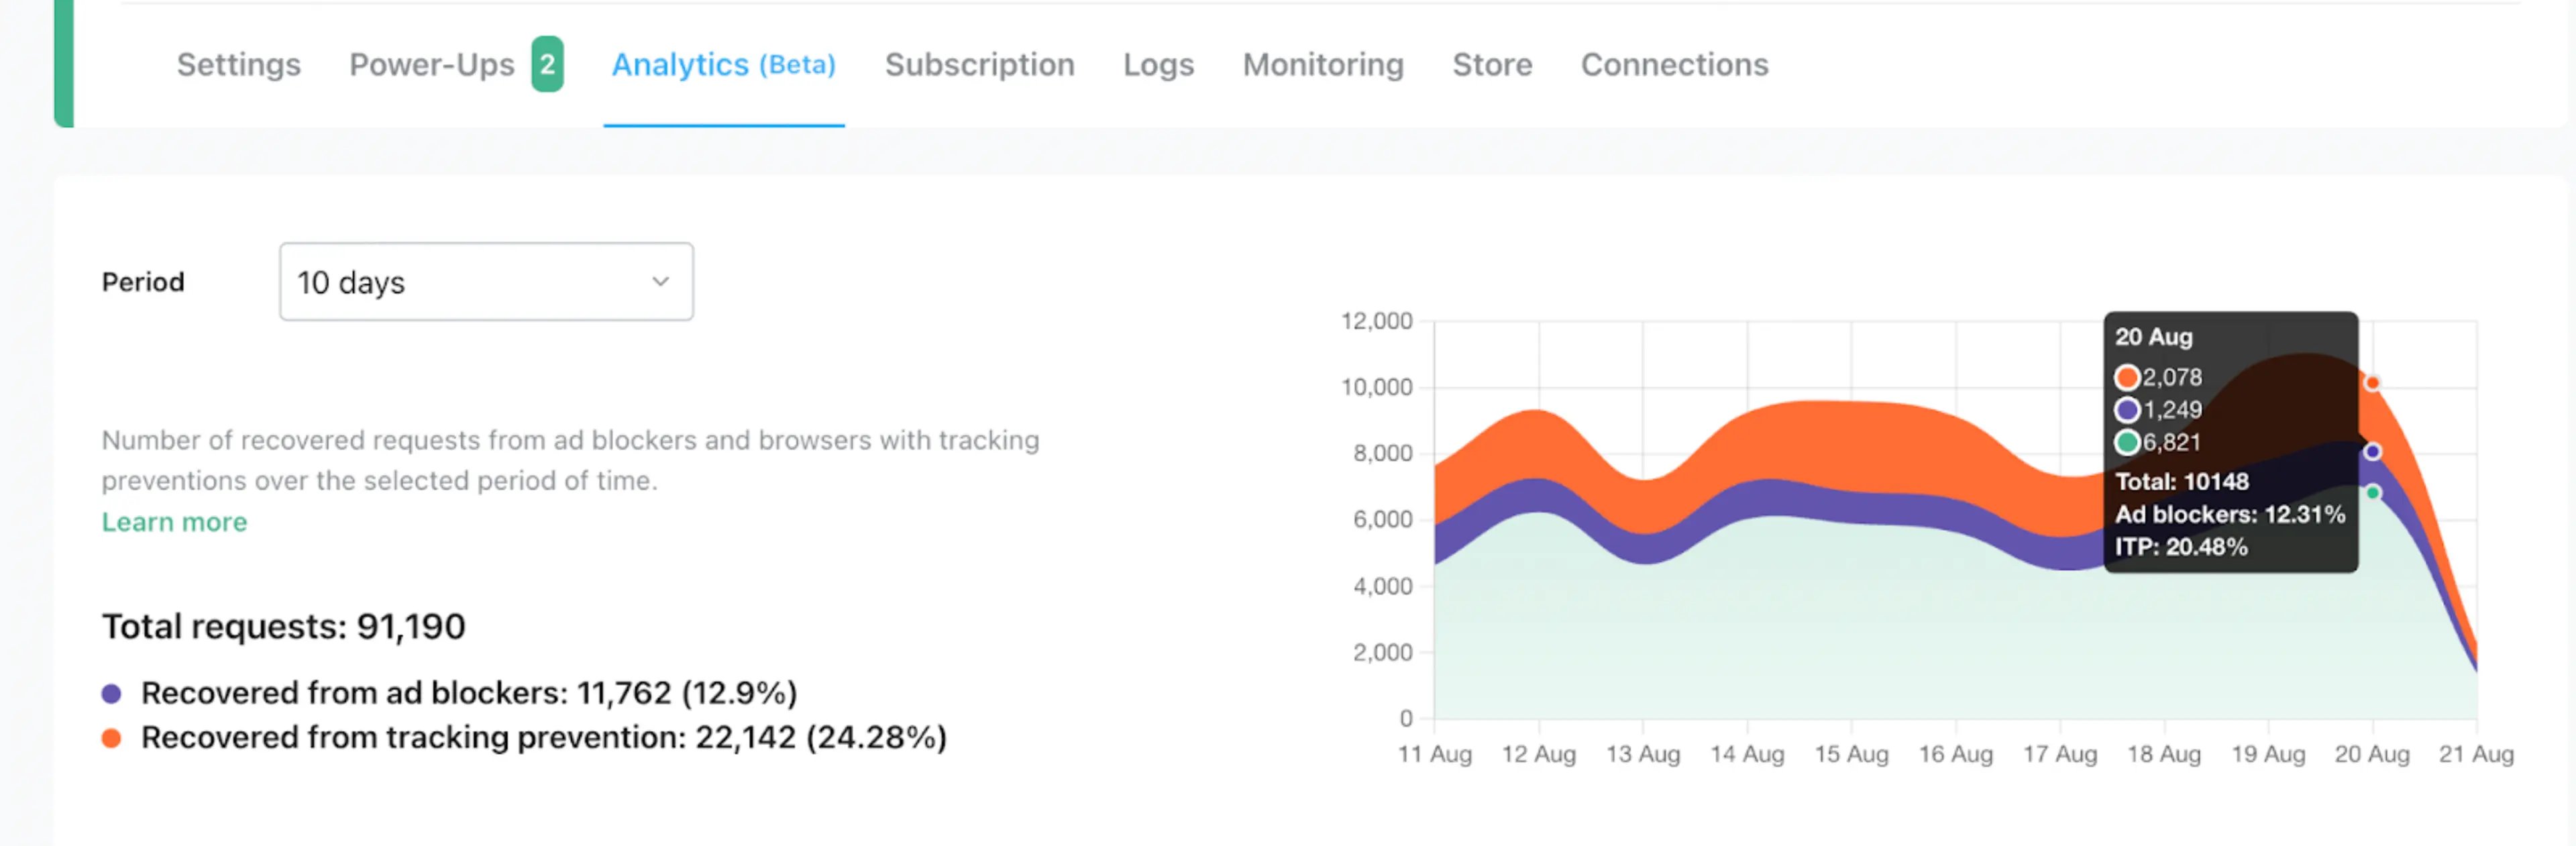This screenshot has width=2576, height=846.
Task: Click the Period dropdown chevron arrow
Action: [660, 282]
